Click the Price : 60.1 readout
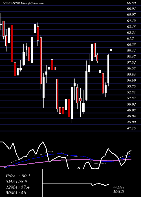The width and height of the screenshot is (141, 197). point(18,176)
